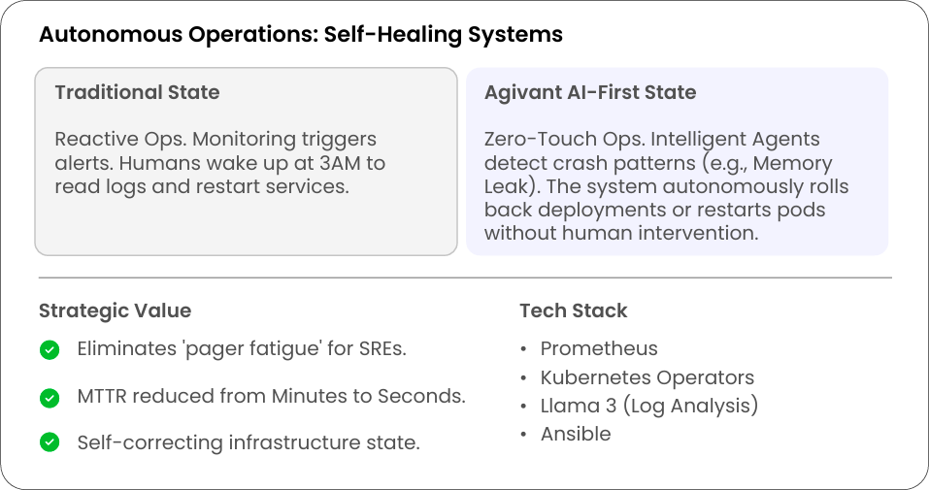The image size is (929, 490).
Task: Click the 'MTTR reduced from Minutes to Seconds' text
Action: pos(271,397)
